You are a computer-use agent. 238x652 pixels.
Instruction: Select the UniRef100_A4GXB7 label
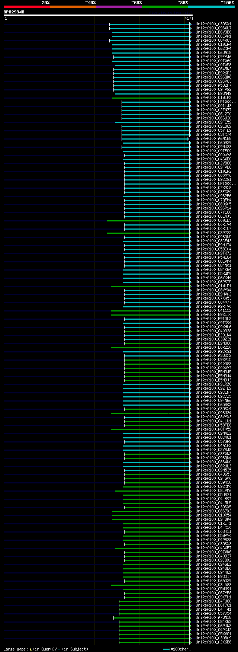(213, 548)
